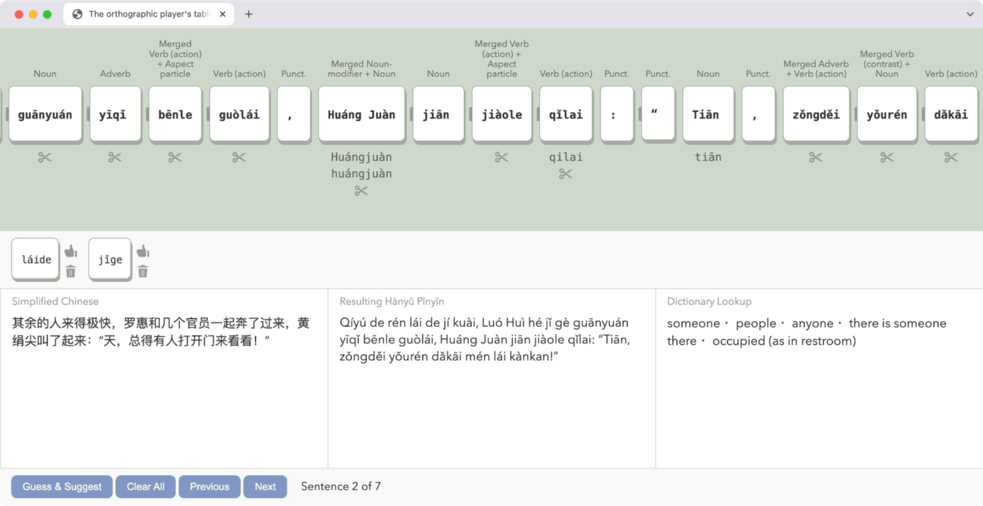
Task: Give thumbs-up to the jǐge tile
Action: (143, 251)
